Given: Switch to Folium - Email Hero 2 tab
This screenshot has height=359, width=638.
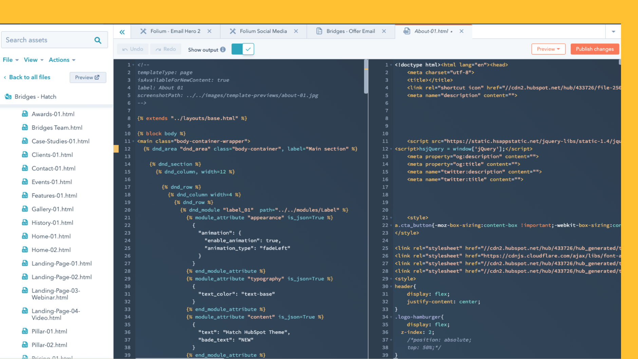Looking at the screenshot, I should (x=175, y=31).
